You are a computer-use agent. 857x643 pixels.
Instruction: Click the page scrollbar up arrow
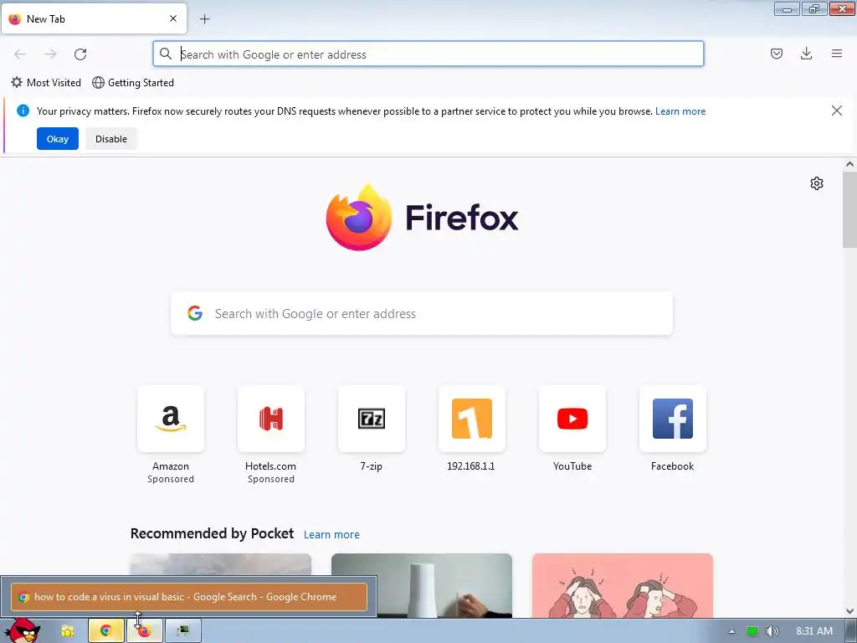[x=849, y=164]
